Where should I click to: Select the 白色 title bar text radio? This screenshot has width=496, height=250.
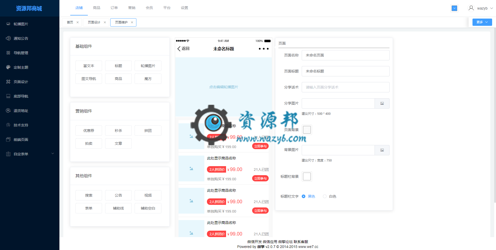(x=325, y=196)
